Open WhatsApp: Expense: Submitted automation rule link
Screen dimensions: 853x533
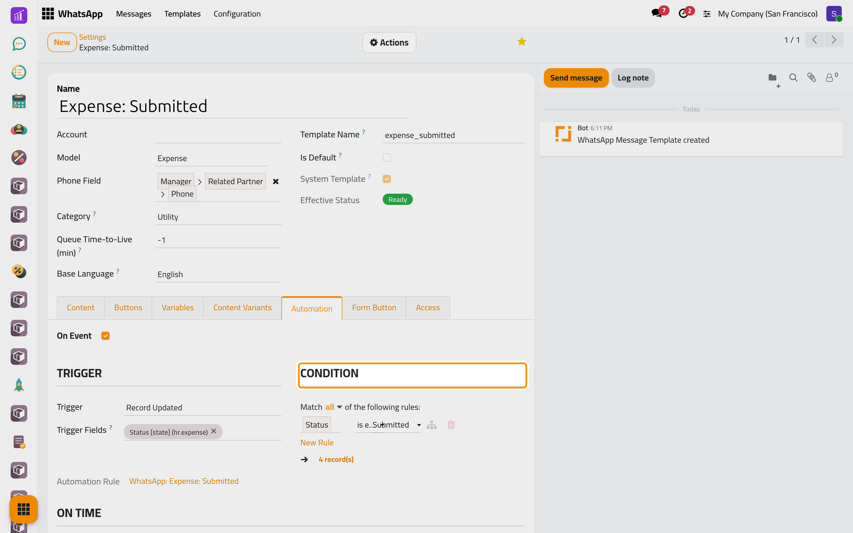pos(183,481)
